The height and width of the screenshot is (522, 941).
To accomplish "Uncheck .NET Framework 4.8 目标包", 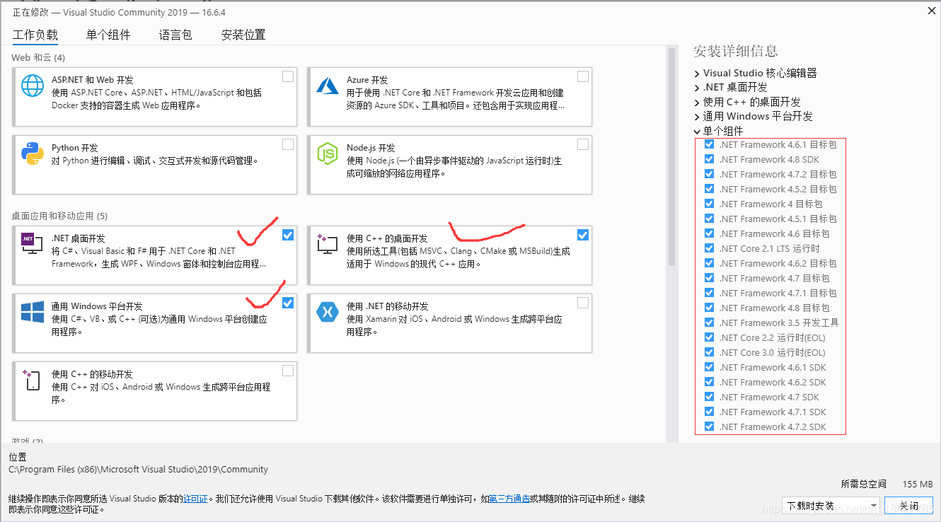I will click(x=709, y=308).
